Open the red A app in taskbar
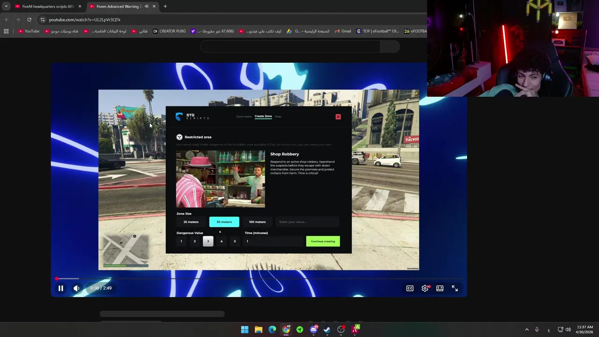599x337 pixels. tap(355, 330)
